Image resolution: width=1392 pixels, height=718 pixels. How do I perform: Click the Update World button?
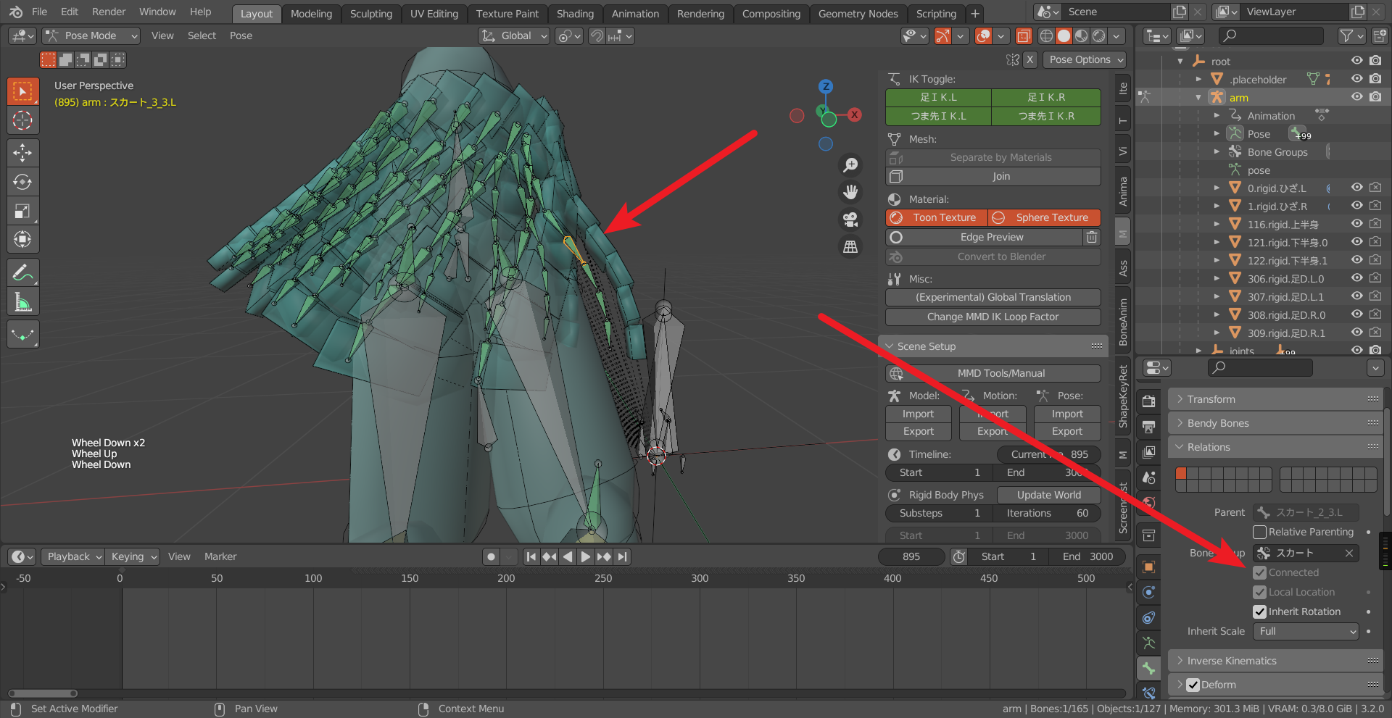[1048, 495]
